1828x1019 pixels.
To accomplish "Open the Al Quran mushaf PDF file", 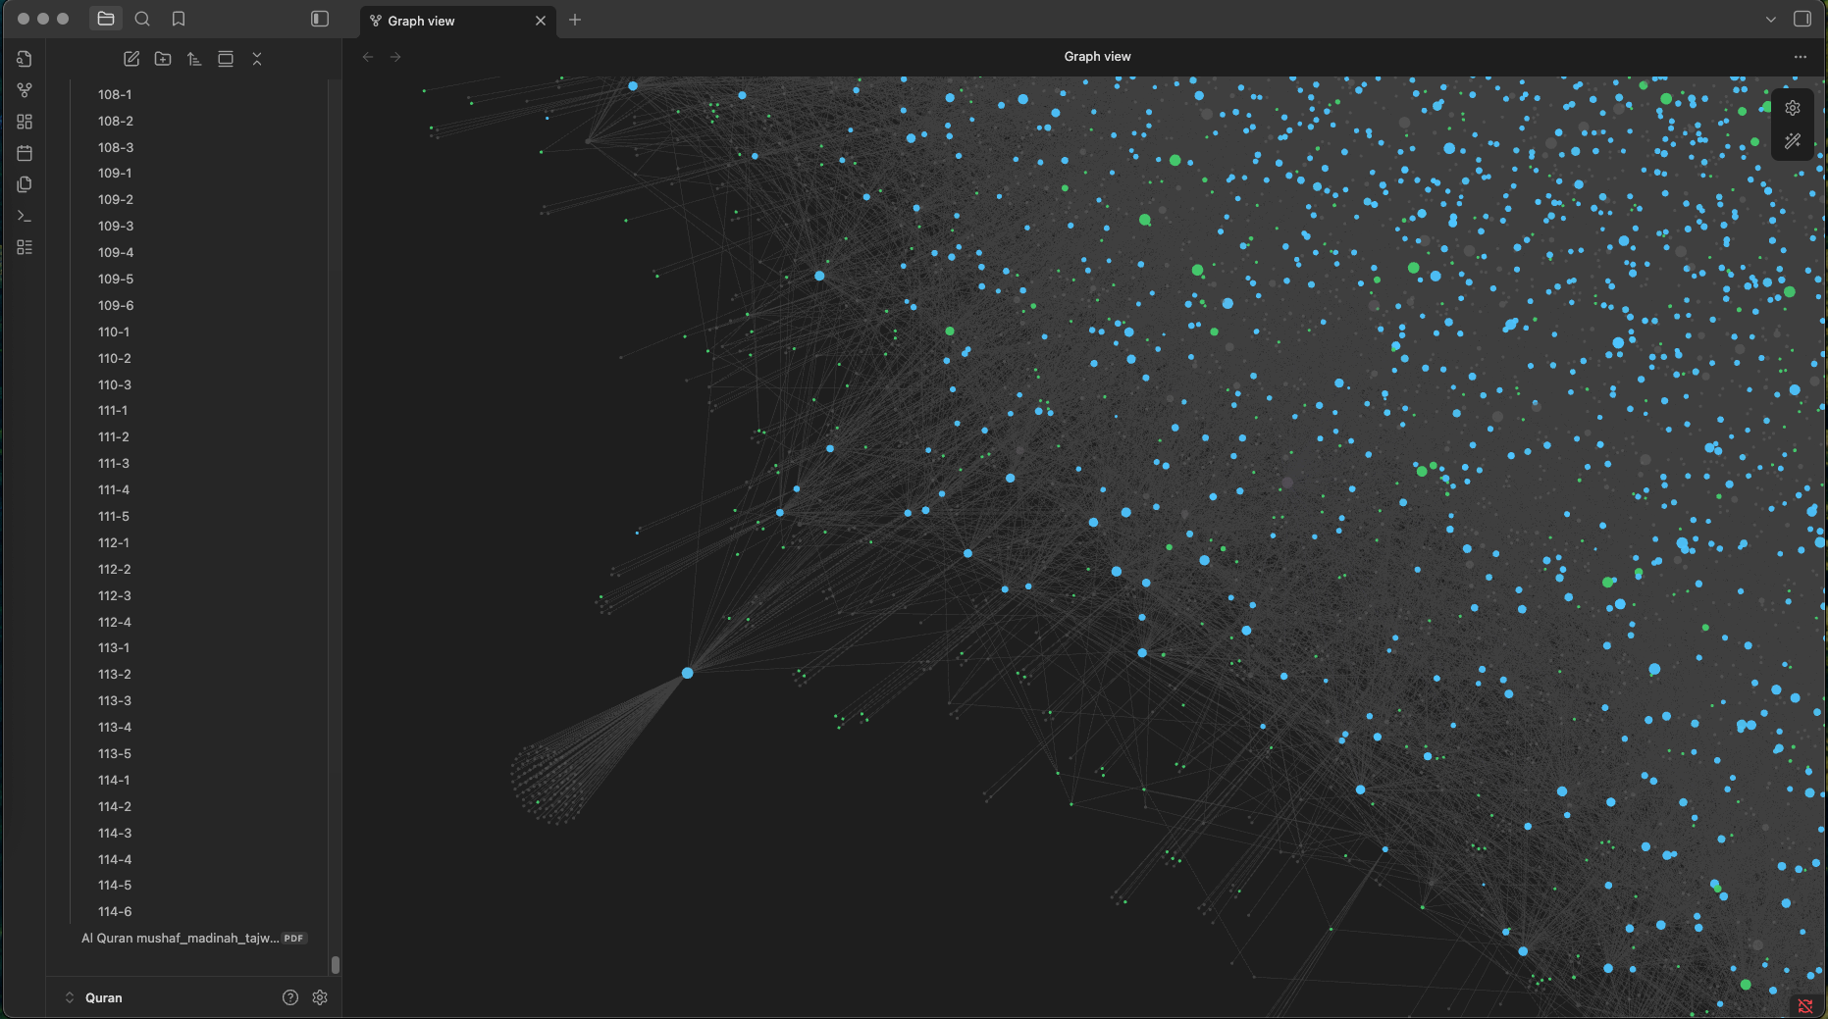I will pyautogui.click(x=194, y=938).
